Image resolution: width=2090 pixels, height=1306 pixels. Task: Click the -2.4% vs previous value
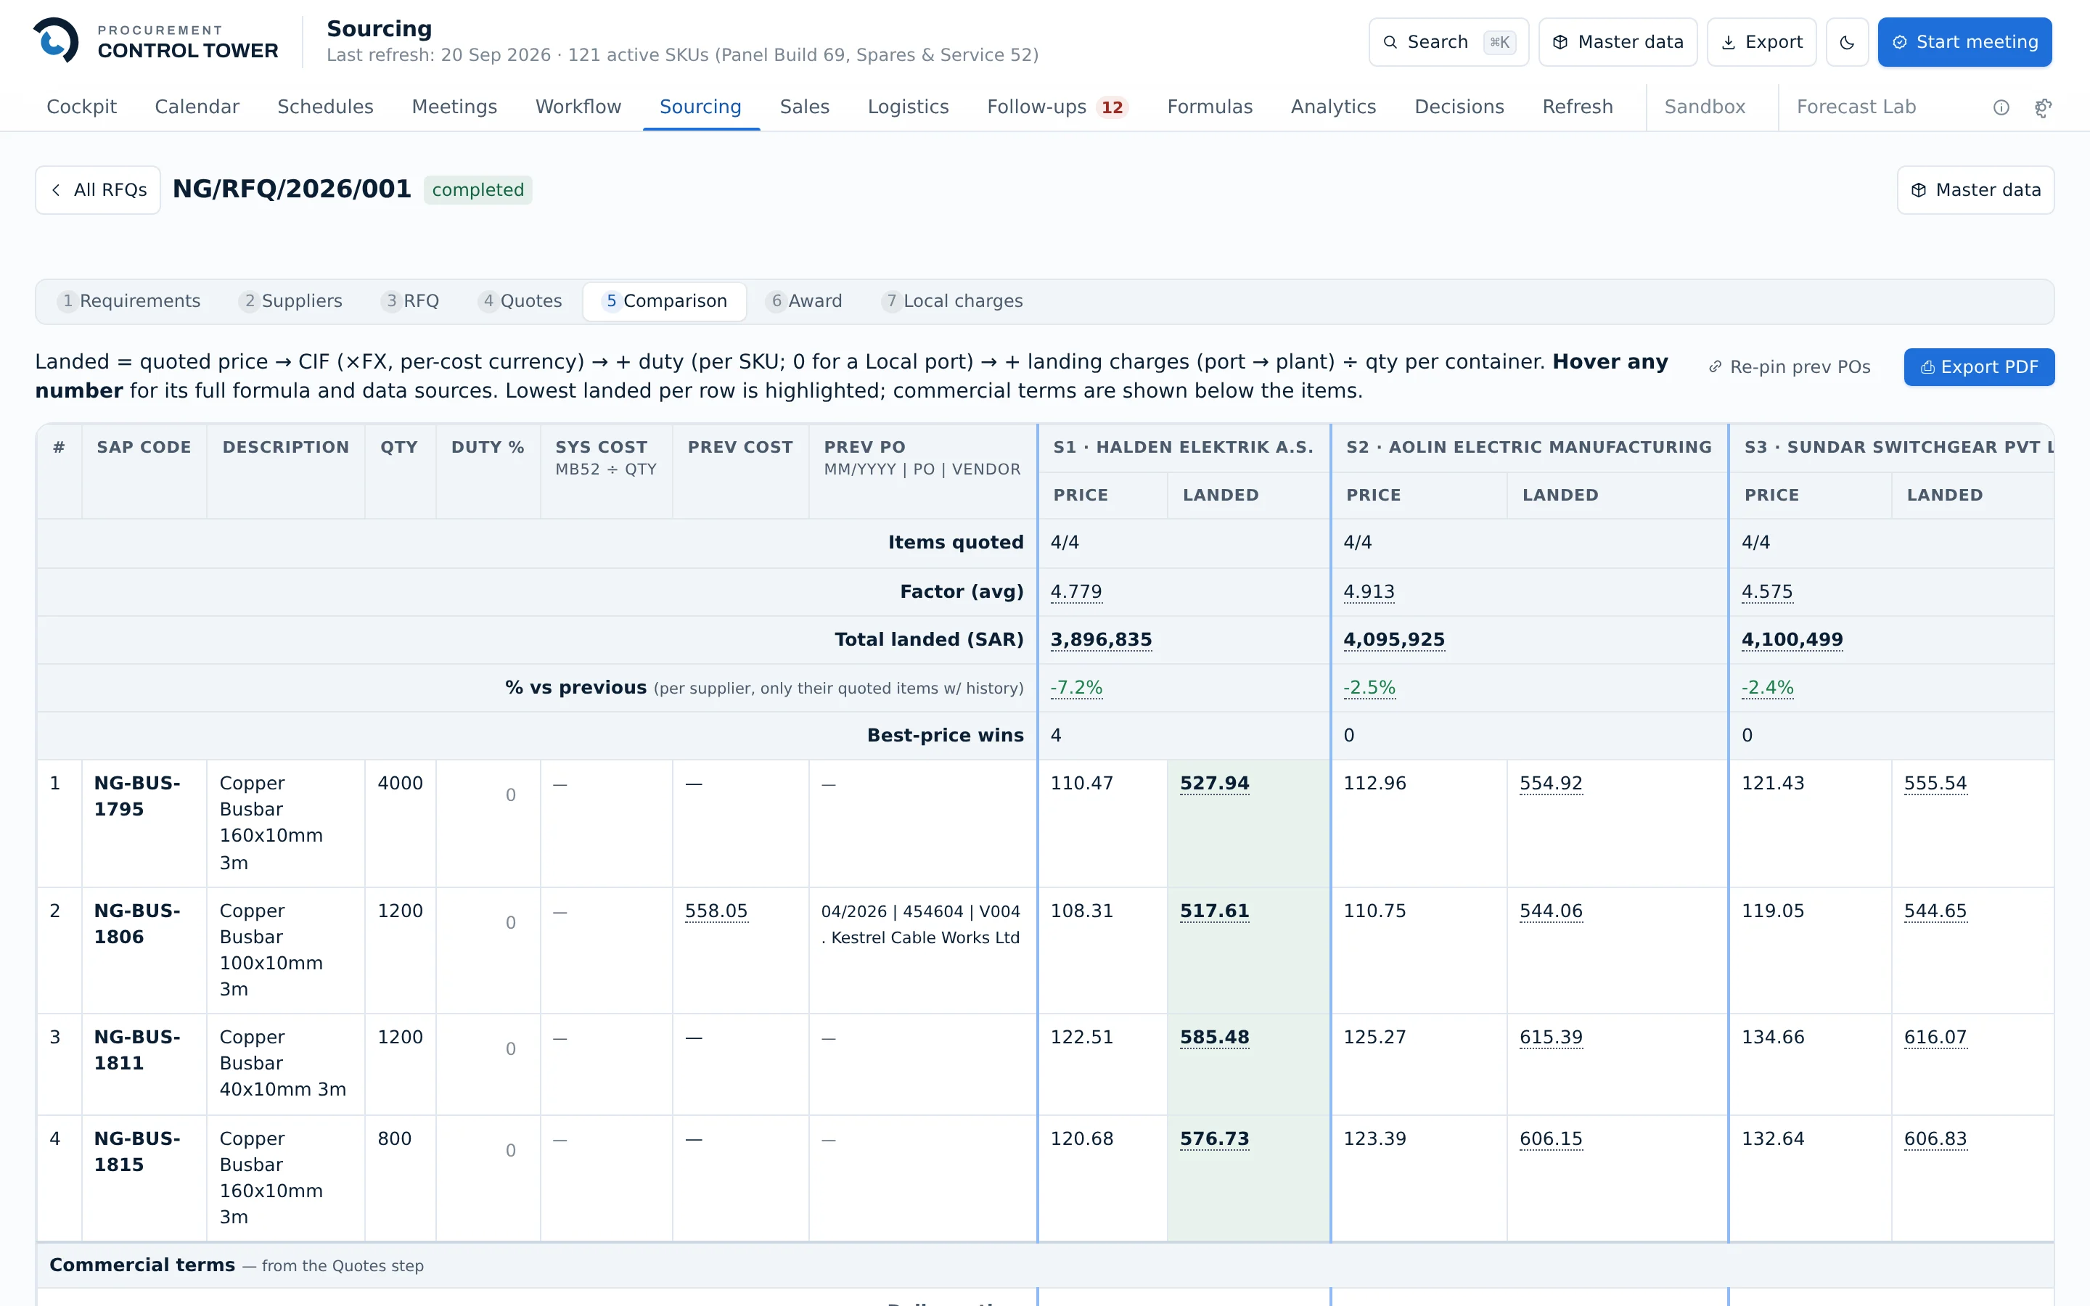click(x=1767, y=688)
